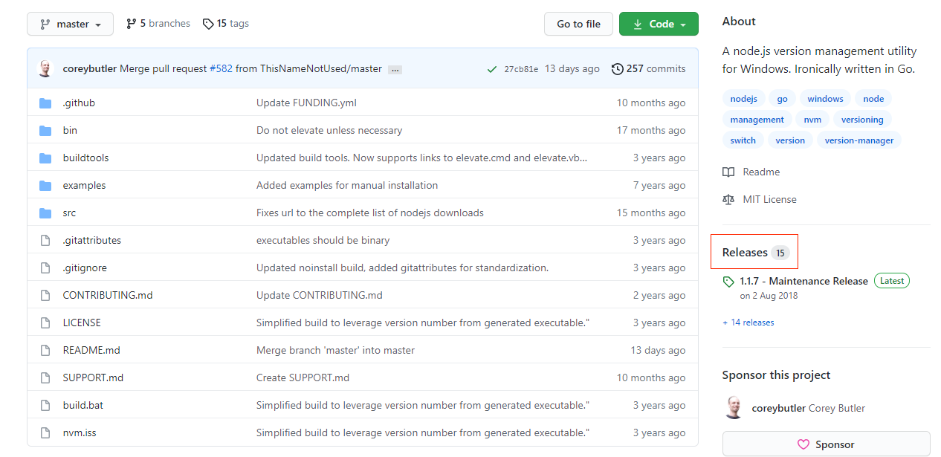
Task: Open commit 'Create SUPPORT.md'
Action: pos(303,377)
